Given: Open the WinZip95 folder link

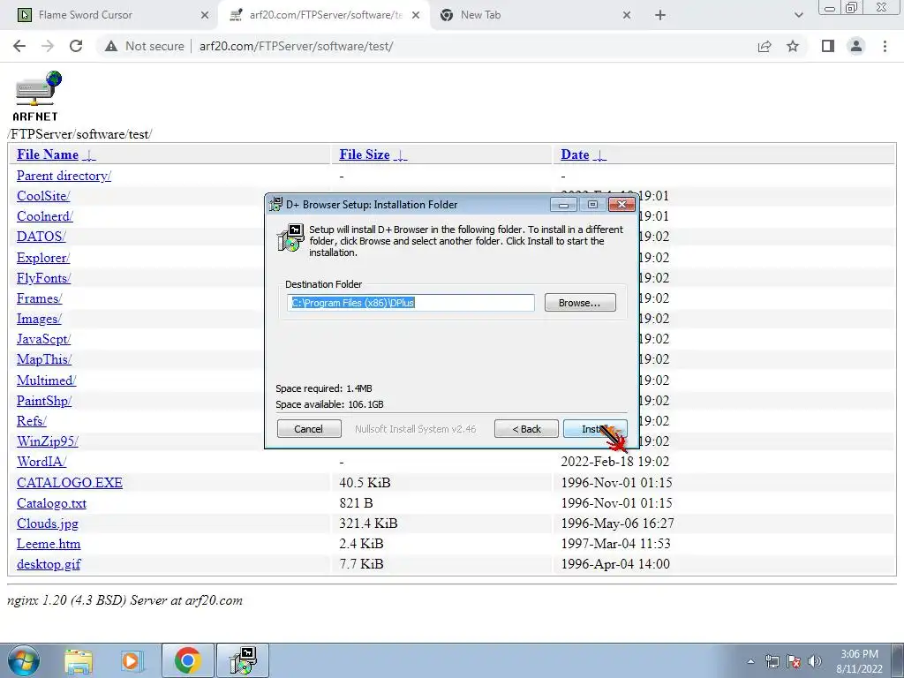Looking at the screenshot, I should click(48, 441).
